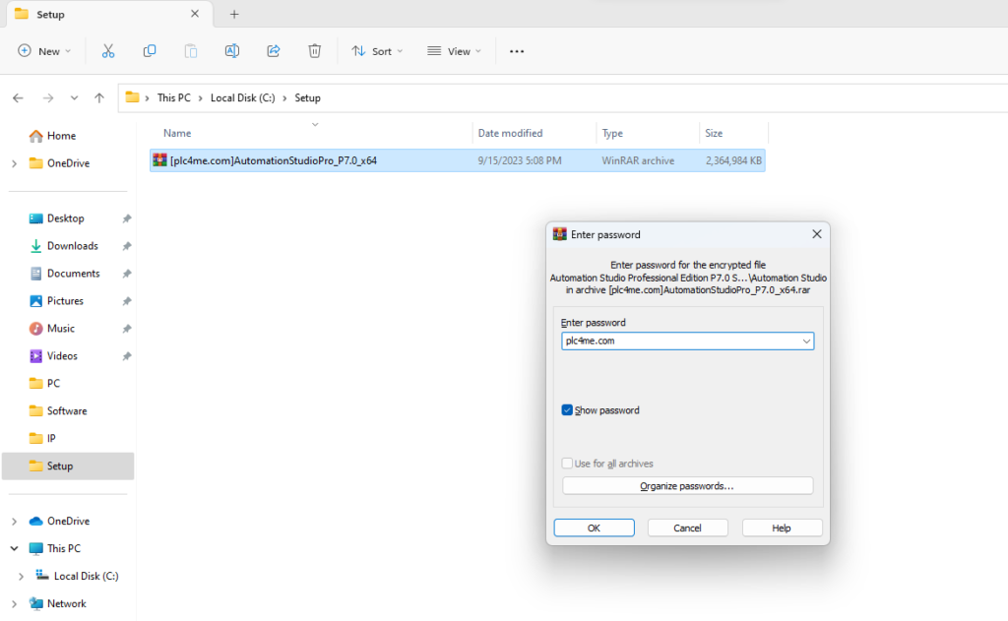This screenshot has width=1008, height=621.
Task: Click the Back navigation arrow
Action: click(x=18, y=98)
